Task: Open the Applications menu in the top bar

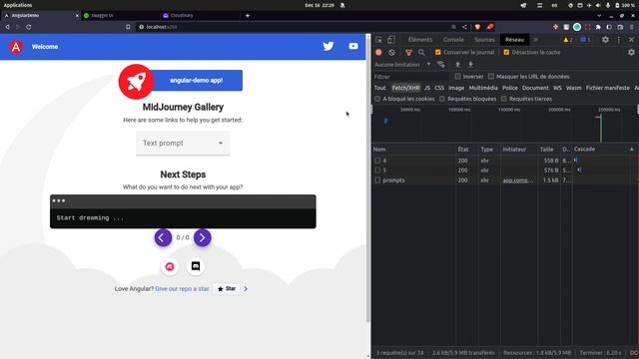Action: (18, 5)
